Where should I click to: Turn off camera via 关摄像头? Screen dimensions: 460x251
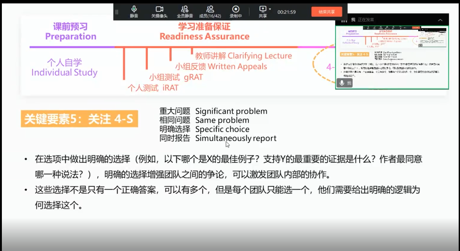click(159, 11)
